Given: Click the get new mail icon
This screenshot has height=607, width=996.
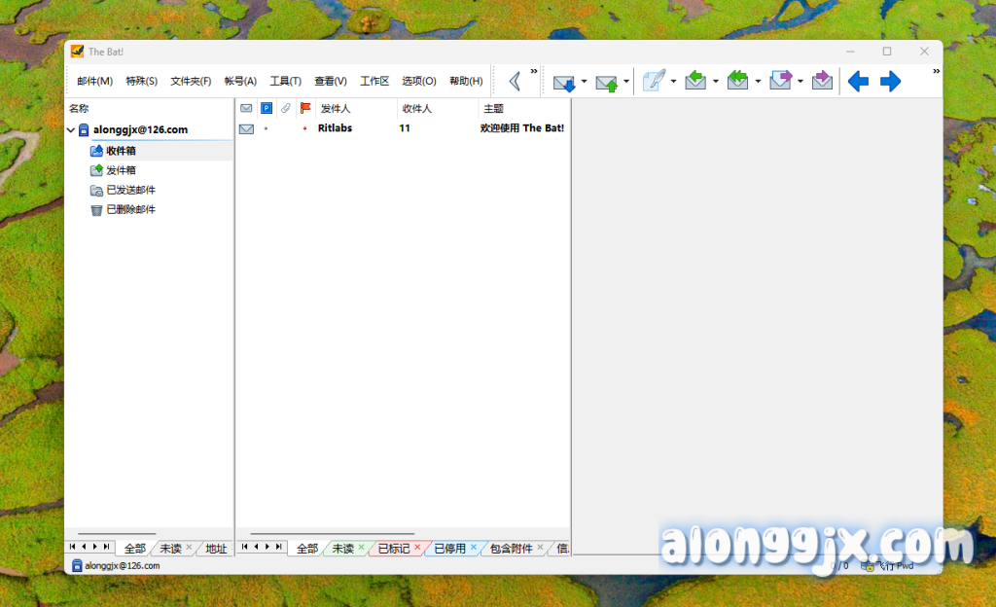Looking at the screenshot, I should click(x=564, y=82).
